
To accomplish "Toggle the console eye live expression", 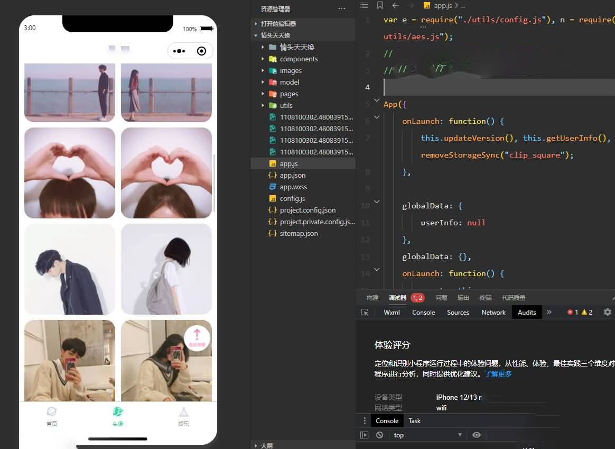I will point(477,435).
